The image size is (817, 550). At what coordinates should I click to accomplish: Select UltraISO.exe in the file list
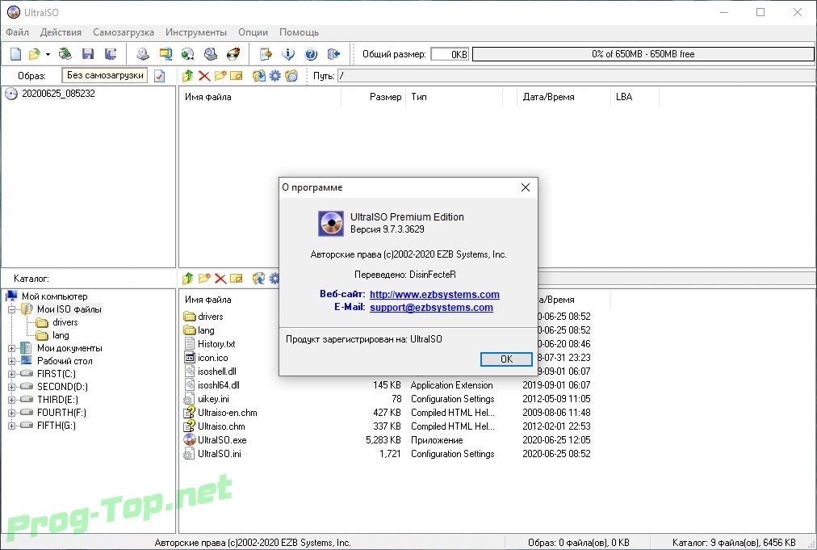(222, 440)
